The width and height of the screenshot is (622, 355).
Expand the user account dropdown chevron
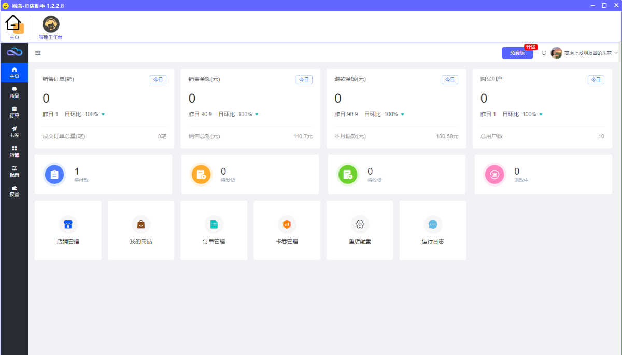click(x=616, y=53)
